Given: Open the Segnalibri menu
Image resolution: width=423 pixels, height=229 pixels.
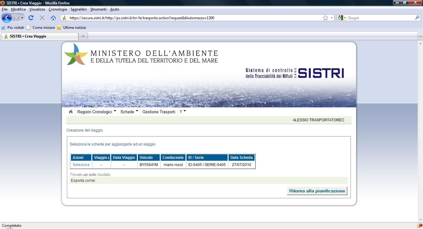Looking at the screenshot, I should 79,9.
